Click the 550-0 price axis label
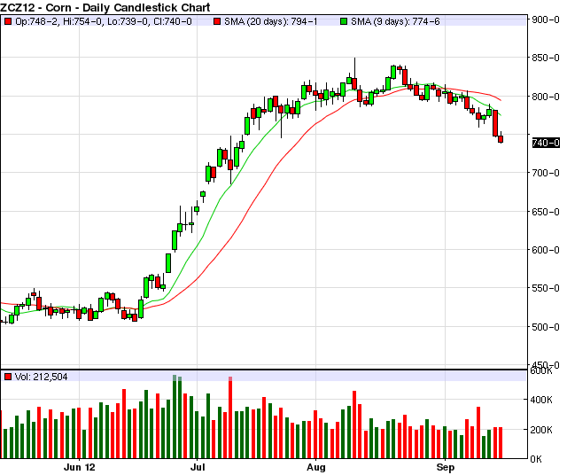This screenshot has height=475, width=567. point(546,288)
